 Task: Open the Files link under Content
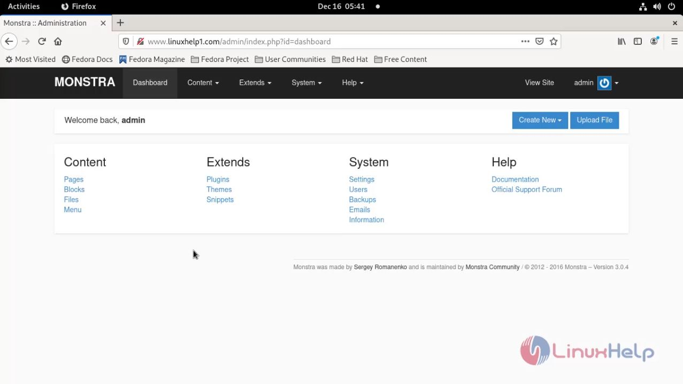[71, 200]
